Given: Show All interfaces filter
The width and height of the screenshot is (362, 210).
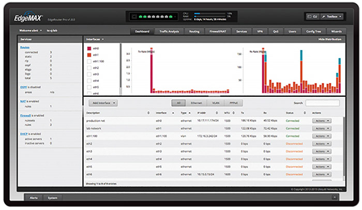Looking at the screenshot, I should click(x=178, y=103).
